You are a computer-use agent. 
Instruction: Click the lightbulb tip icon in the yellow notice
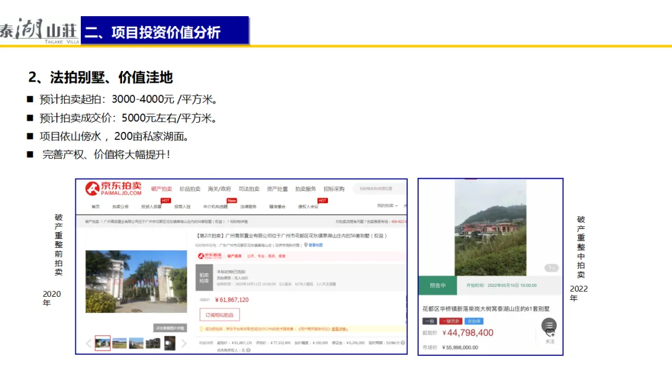(202, 329)
